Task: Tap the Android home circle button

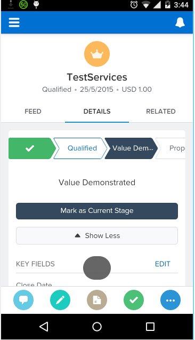Action: 97,326
